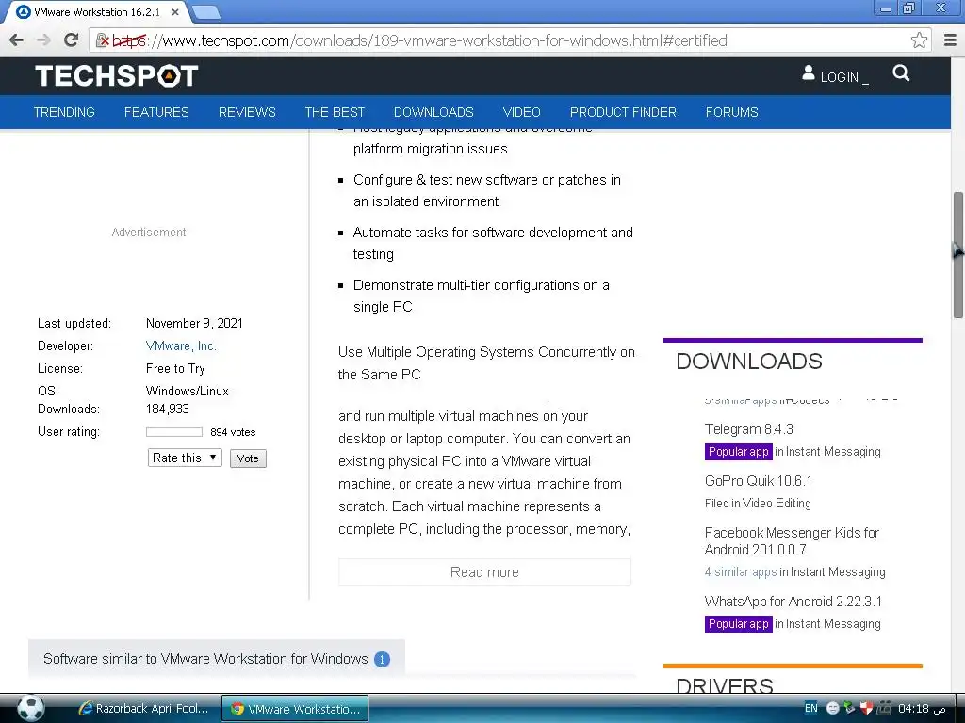Click the Read more button
Viewport: 965px width, 723px height.
pyautogui.click(x=484, y=571)
